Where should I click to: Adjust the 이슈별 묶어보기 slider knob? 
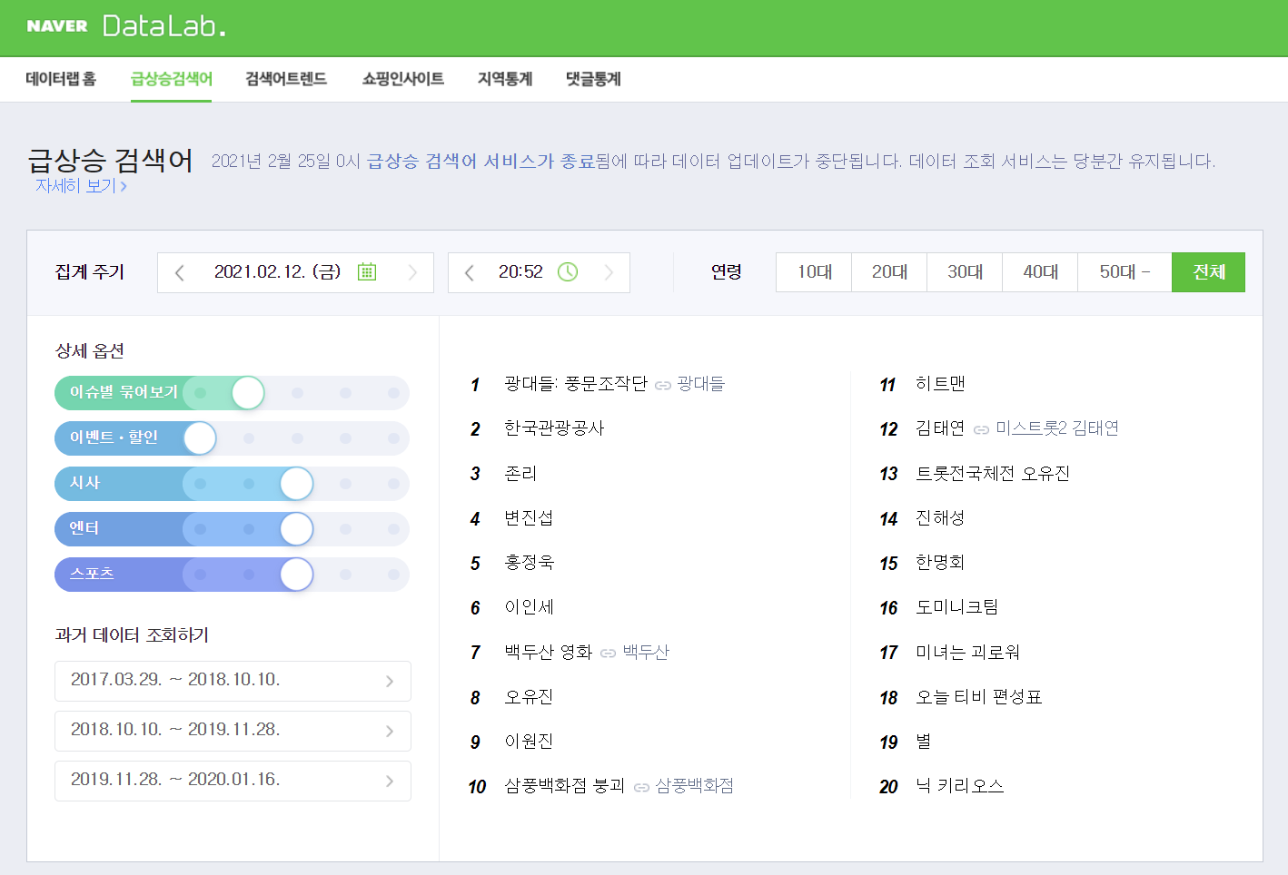tap(248, 393)
